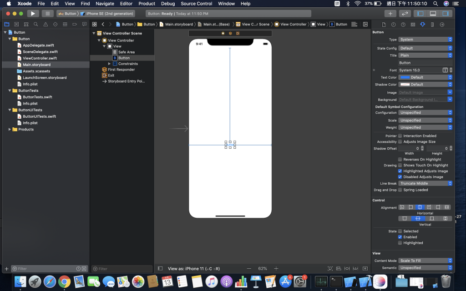Open the Debug menu
Viewport: 466px width, 291px height.
point(168,4)
